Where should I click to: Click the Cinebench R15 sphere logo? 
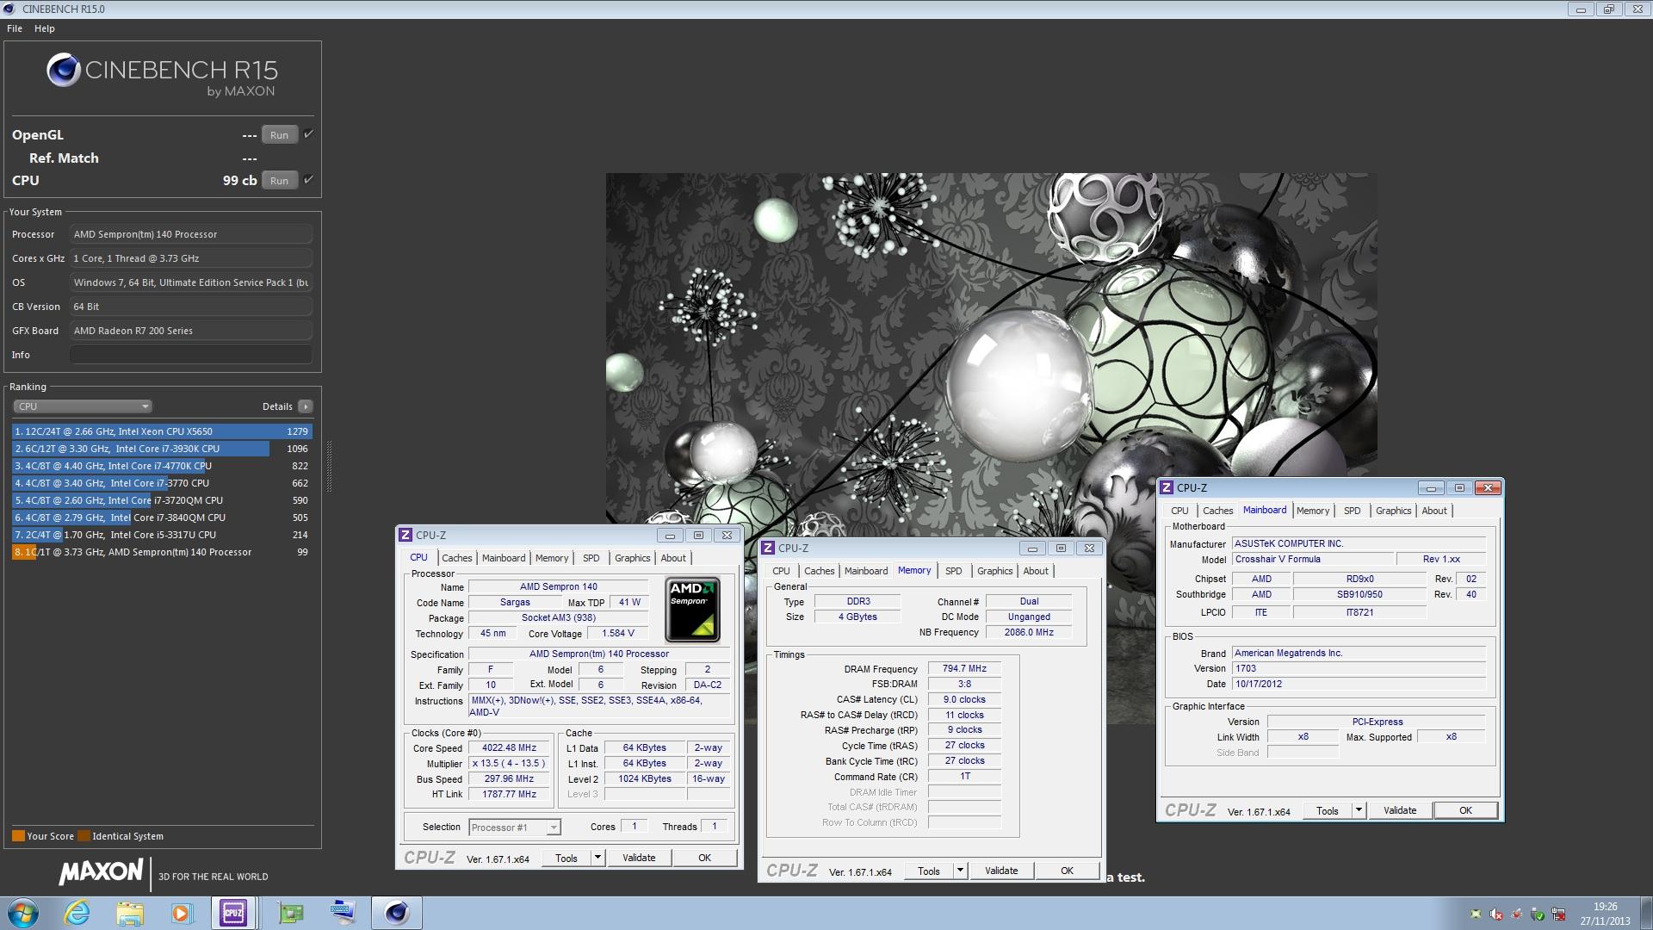64,71
